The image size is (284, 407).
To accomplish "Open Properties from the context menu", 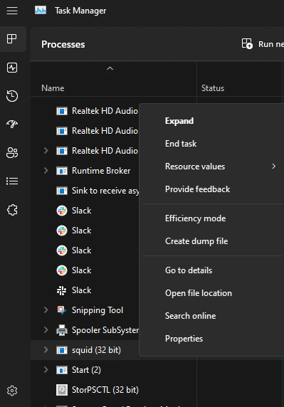I will (184, 339).
